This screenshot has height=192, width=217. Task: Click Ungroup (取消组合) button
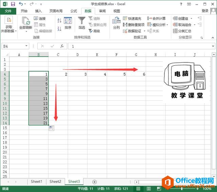click(182, 25)
